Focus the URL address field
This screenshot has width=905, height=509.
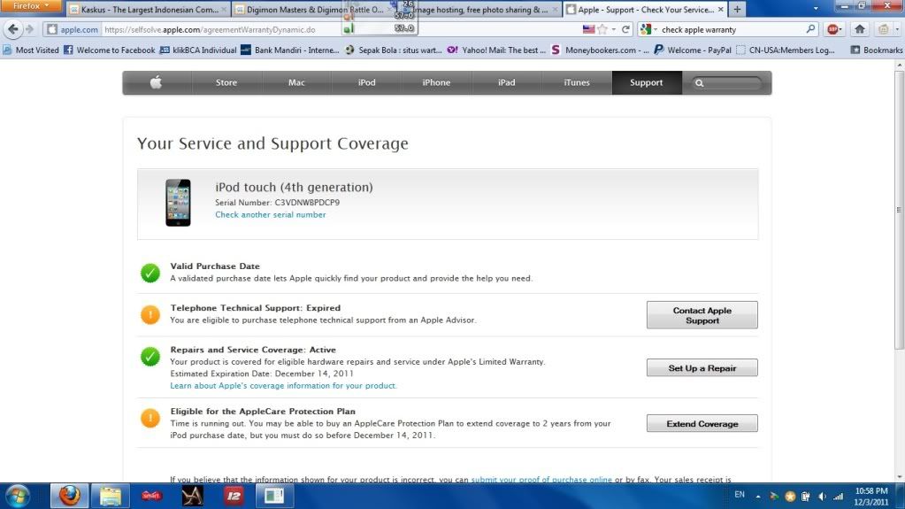pyautogui.click(x=341, y=29)
